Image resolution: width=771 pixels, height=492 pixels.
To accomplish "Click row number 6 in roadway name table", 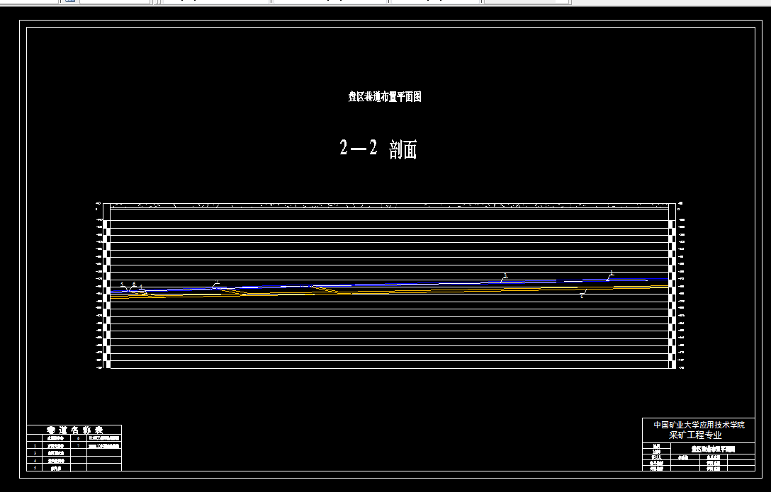I will pyautogui.click(x=79, y=438).
